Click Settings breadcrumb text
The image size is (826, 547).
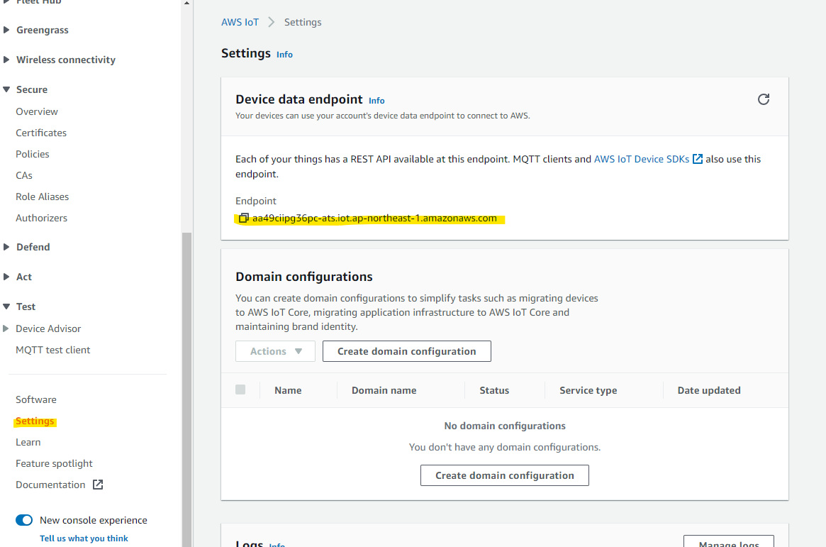click(x=303, y=22)
